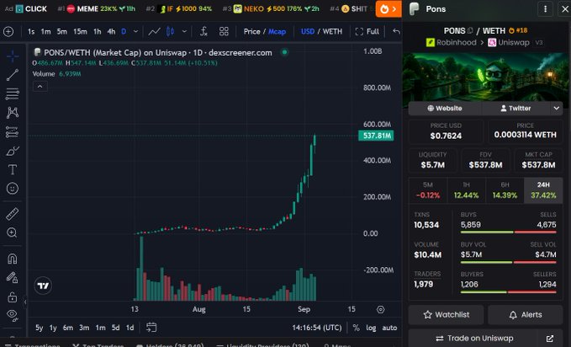The width and height of the screenshot is (571, 347).
Task: Click the orange trending fire button
Action: click(x=389, y=9)
